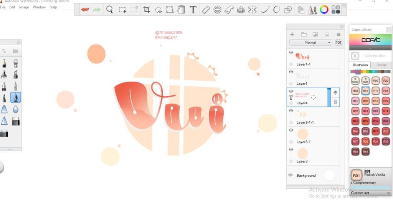Switch to the Design tab

click(x=381, y=65)
